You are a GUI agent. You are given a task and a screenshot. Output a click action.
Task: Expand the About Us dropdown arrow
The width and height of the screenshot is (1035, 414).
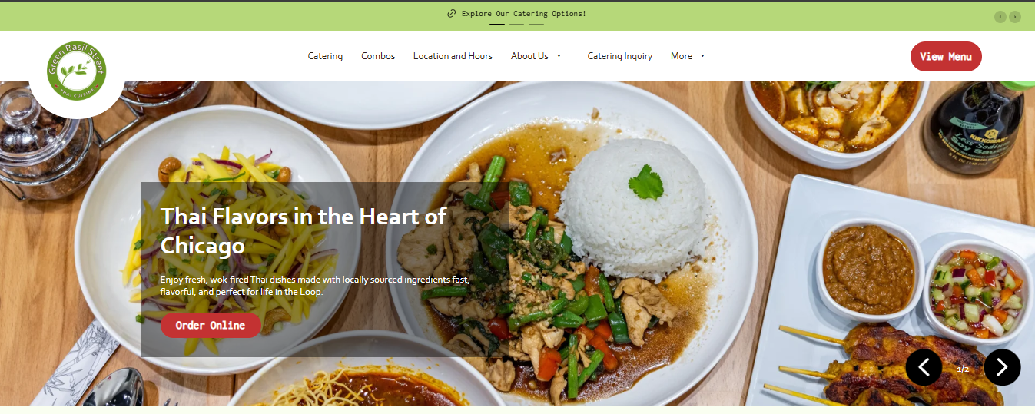(x=559, y=56)
